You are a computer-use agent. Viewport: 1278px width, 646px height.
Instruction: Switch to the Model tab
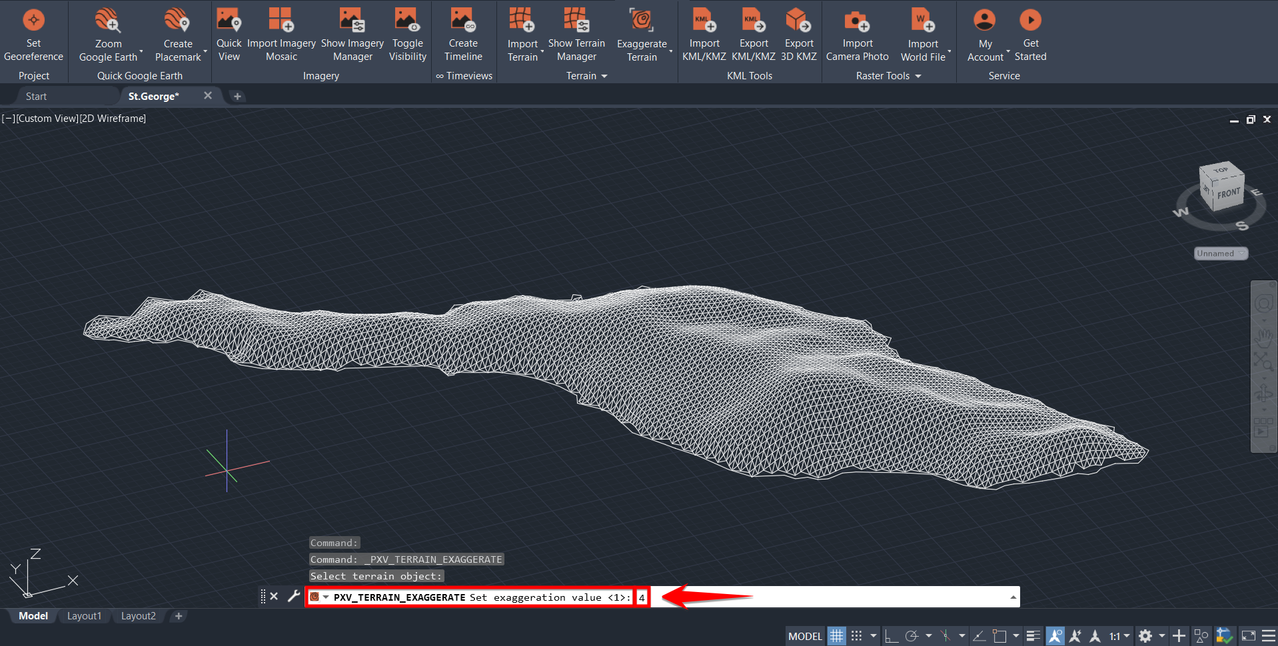[33, 616]
